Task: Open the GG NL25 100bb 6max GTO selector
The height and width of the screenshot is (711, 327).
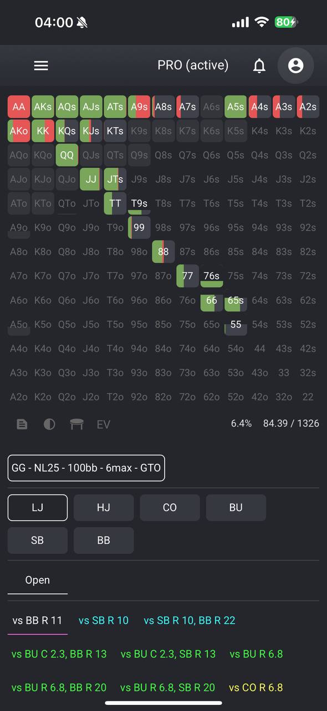Action: point(86,468)
